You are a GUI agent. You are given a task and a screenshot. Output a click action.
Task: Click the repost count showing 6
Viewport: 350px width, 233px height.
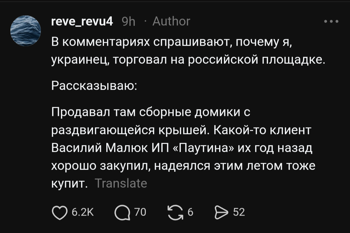[190, 212]
